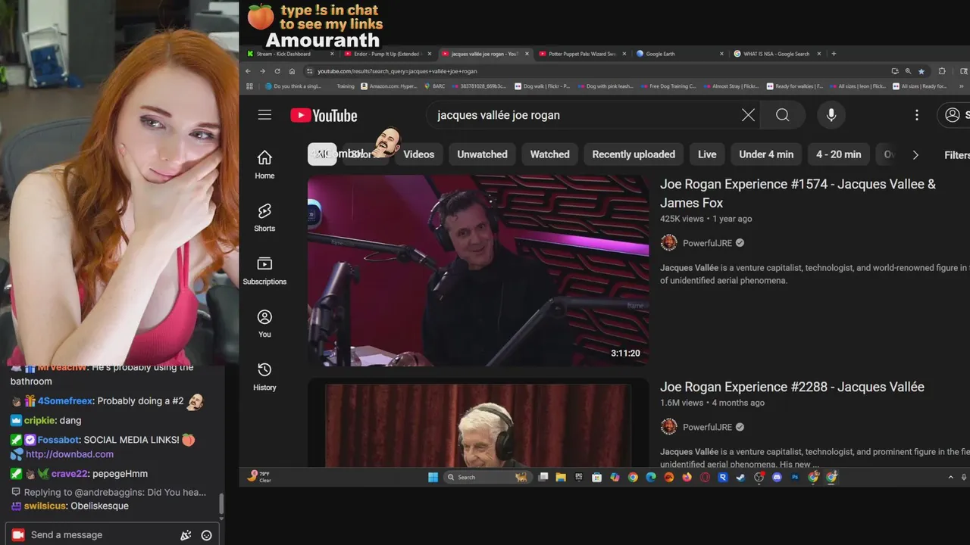Open a new browser tab

pos(834,54)
